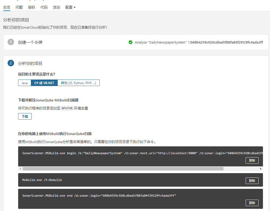Click the page heading 分析你的项目 above the intro
Image resolution: width=270 pixels, height=211 pixels.
pos(16,20)
